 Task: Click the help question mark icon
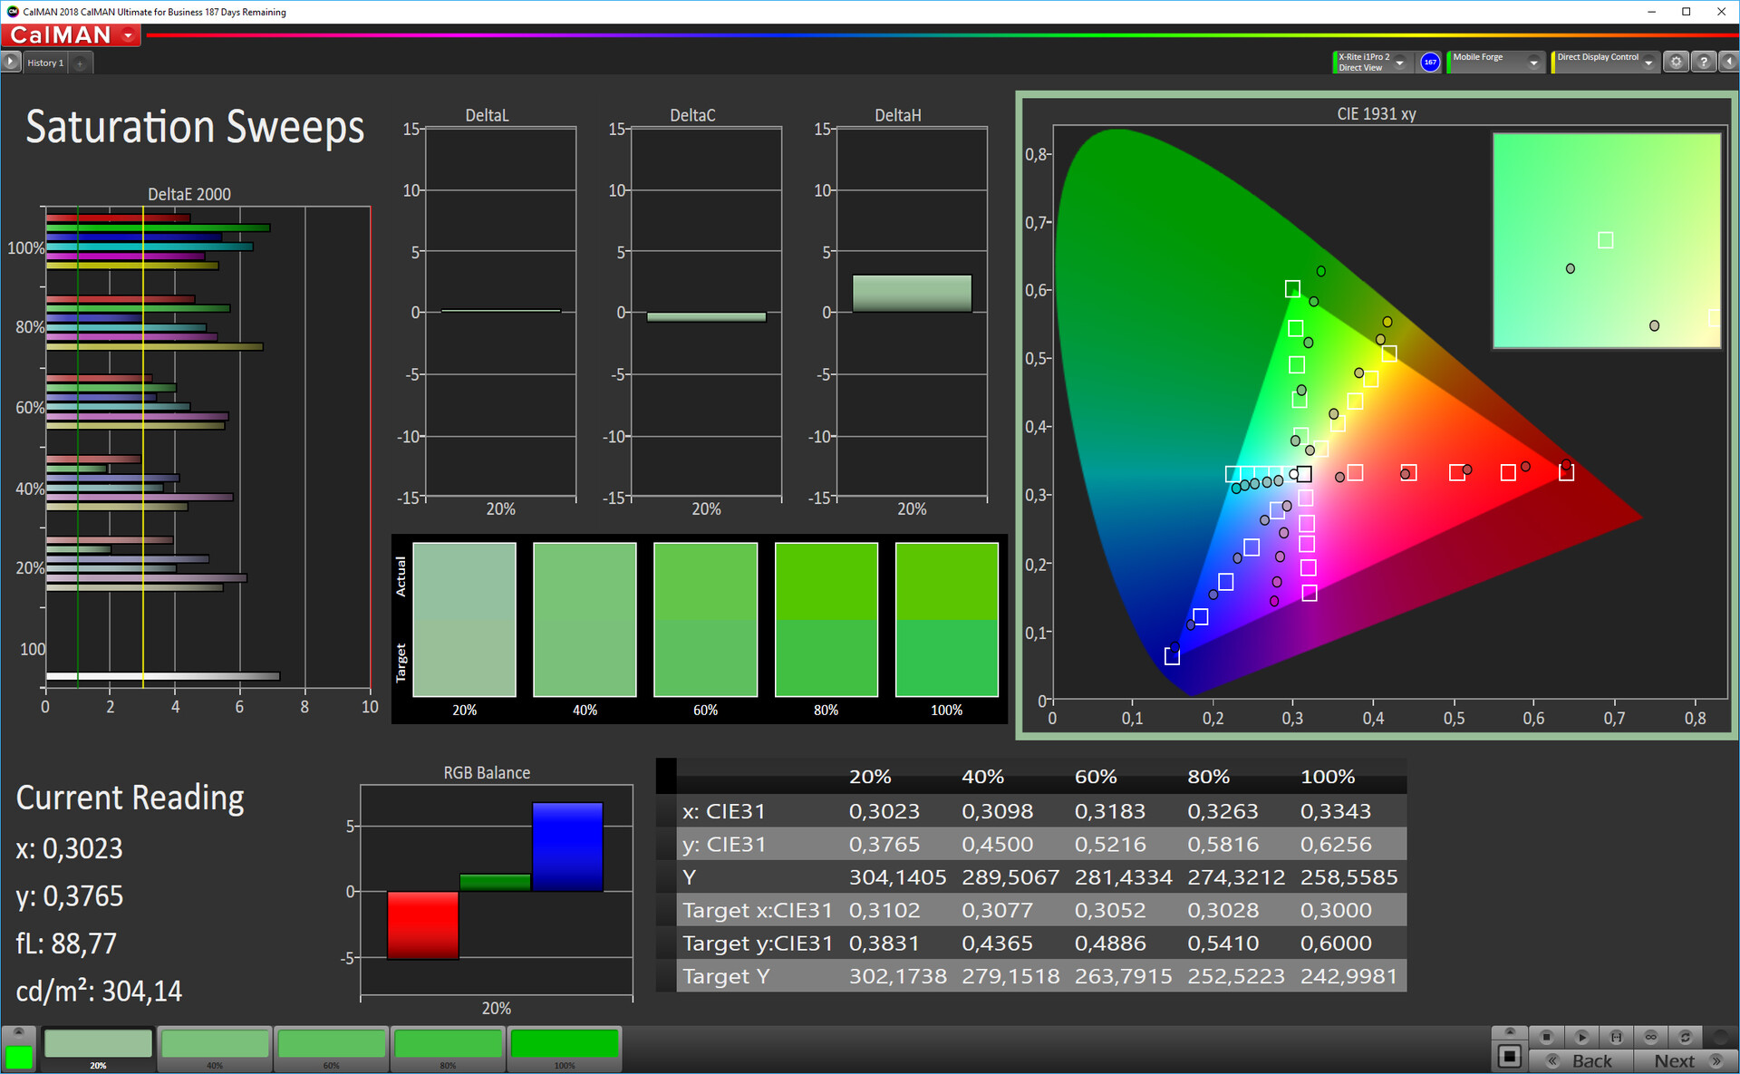tap(1704, 62)
